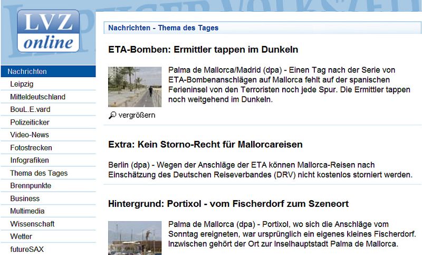Select Video-News in the sidebar
422x255 pixels.
[30, 135]
